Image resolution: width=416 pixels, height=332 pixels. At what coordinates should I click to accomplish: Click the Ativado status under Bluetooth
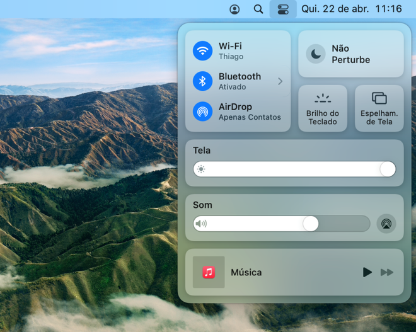point(232,87)
